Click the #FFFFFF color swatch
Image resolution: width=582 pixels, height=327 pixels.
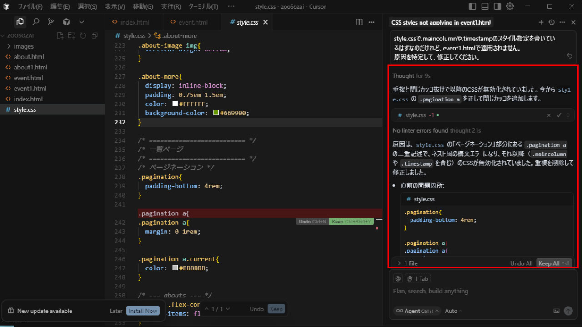175,104
